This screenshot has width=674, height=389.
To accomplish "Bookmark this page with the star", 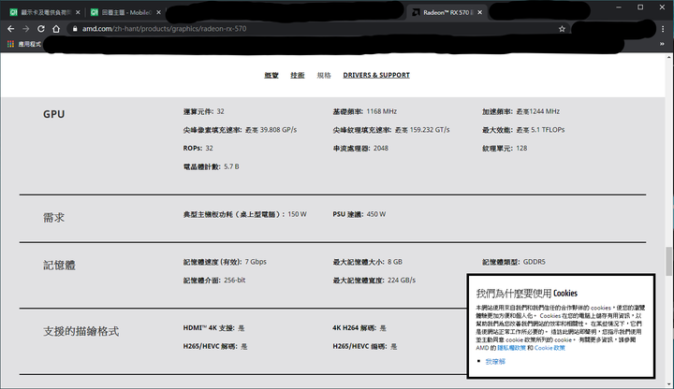I will point(562,29).
